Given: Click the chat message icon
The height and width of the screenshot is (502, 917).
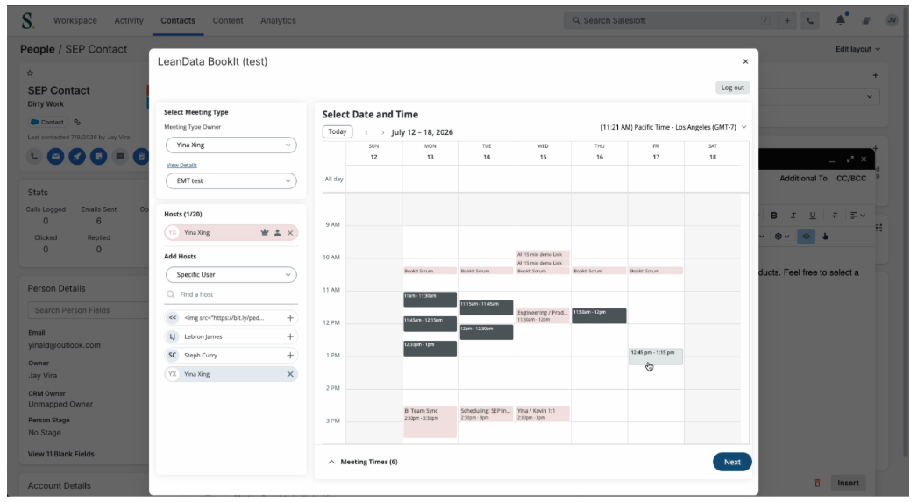Looking at the screenshot, I should tap(120, 156).
